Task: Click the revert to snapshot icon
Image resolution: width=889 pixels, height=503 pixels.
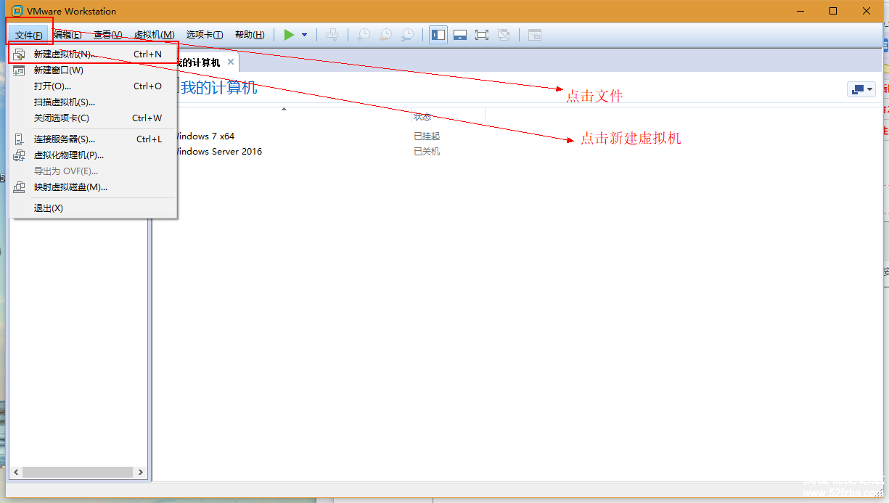Action: coord(385,35)
